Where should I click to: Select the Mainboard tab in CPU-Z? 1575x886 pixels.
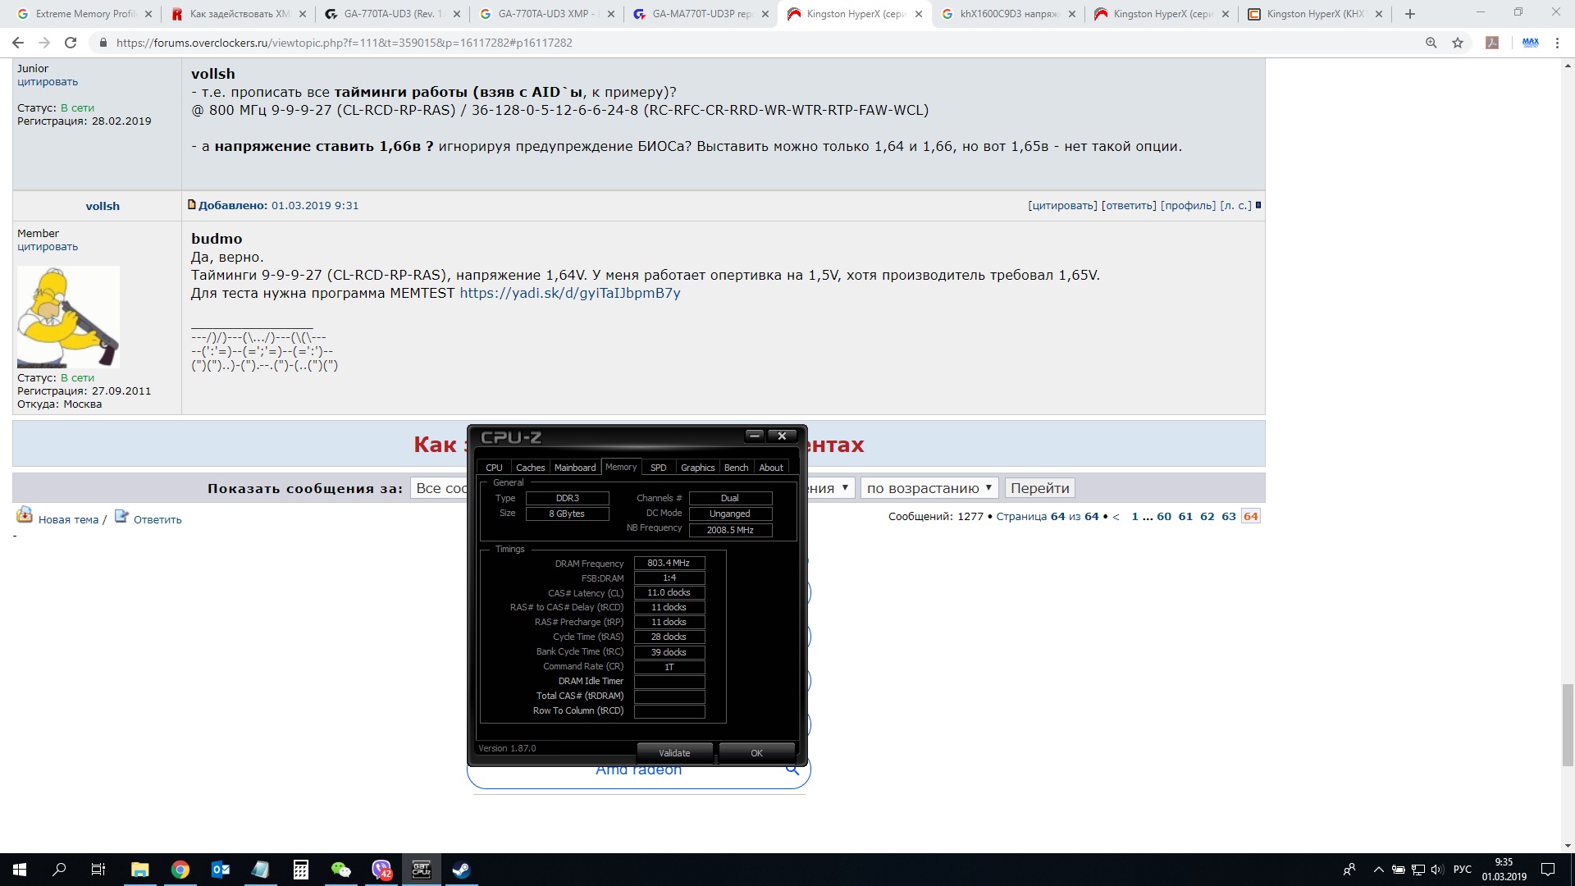575,468
